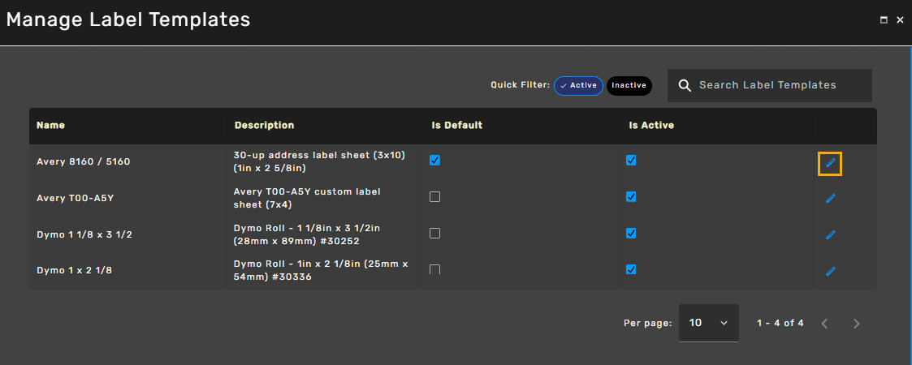Click the Is Active column header
The width and height of the screenshot is (912, 365).
(651, 126)
